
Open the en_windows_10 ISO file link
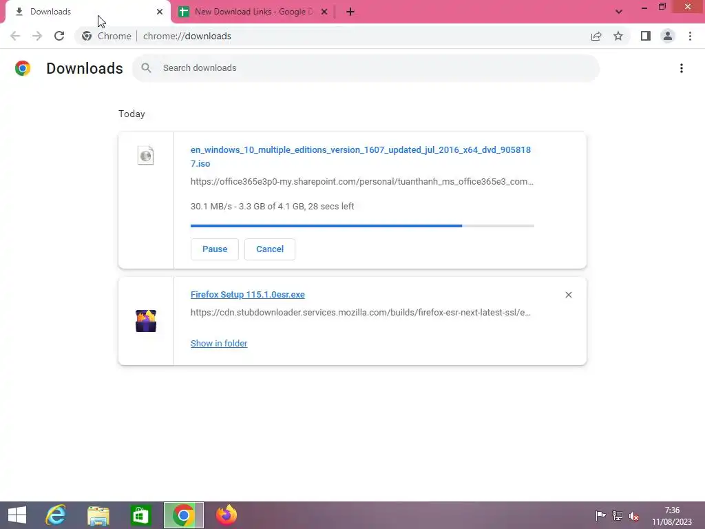pyautogui.click(x=361, y=156)
